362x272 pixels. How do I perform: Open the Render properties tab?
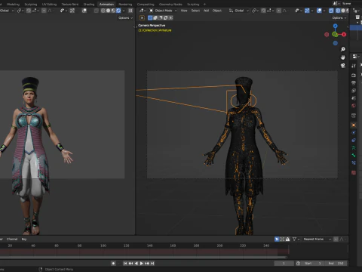pyautogui.click(x=354, y=76)
